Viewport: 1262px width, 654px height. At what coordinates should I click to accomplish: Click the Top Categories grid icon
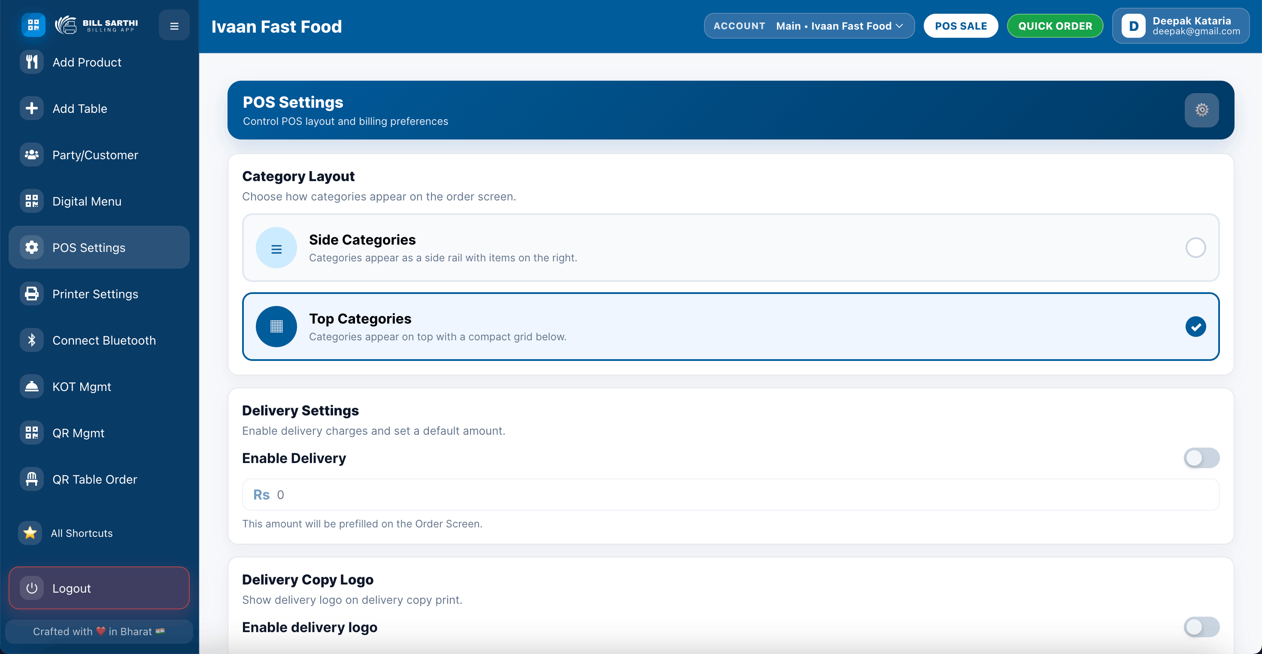tap(276, 327)
